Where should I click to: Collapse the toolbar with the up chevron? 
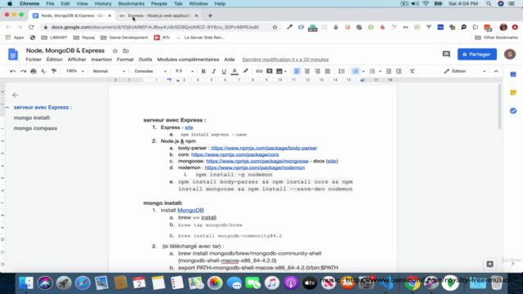click(496, 71)
